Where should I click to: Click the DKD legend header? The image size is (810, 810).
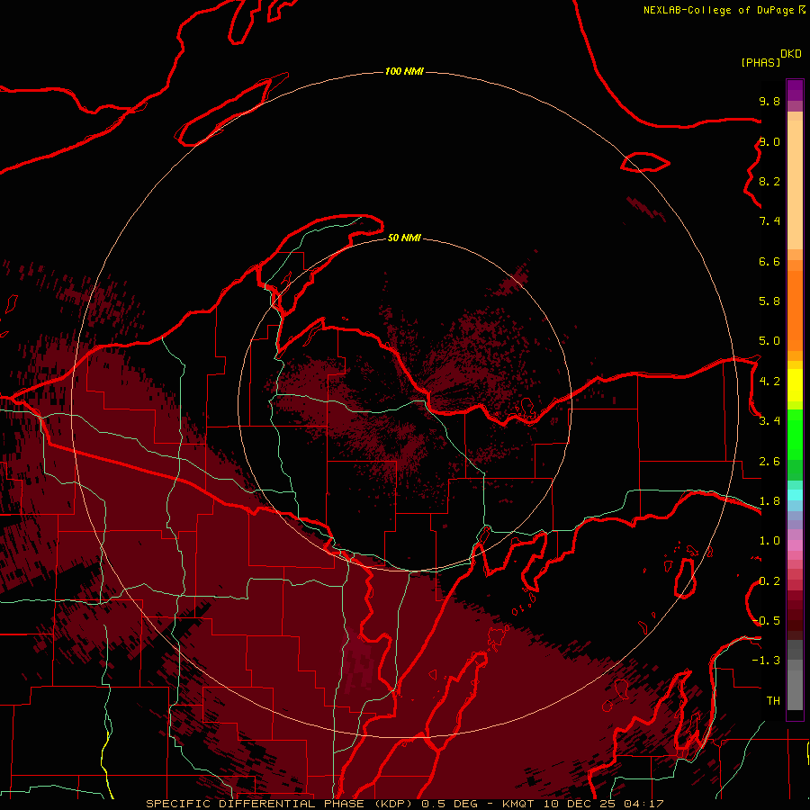pos(791,54)
